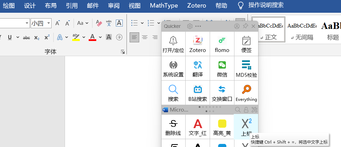Expand the font color dropdown arrow
The width and height of the screenshot is (341, 147).
100,38
